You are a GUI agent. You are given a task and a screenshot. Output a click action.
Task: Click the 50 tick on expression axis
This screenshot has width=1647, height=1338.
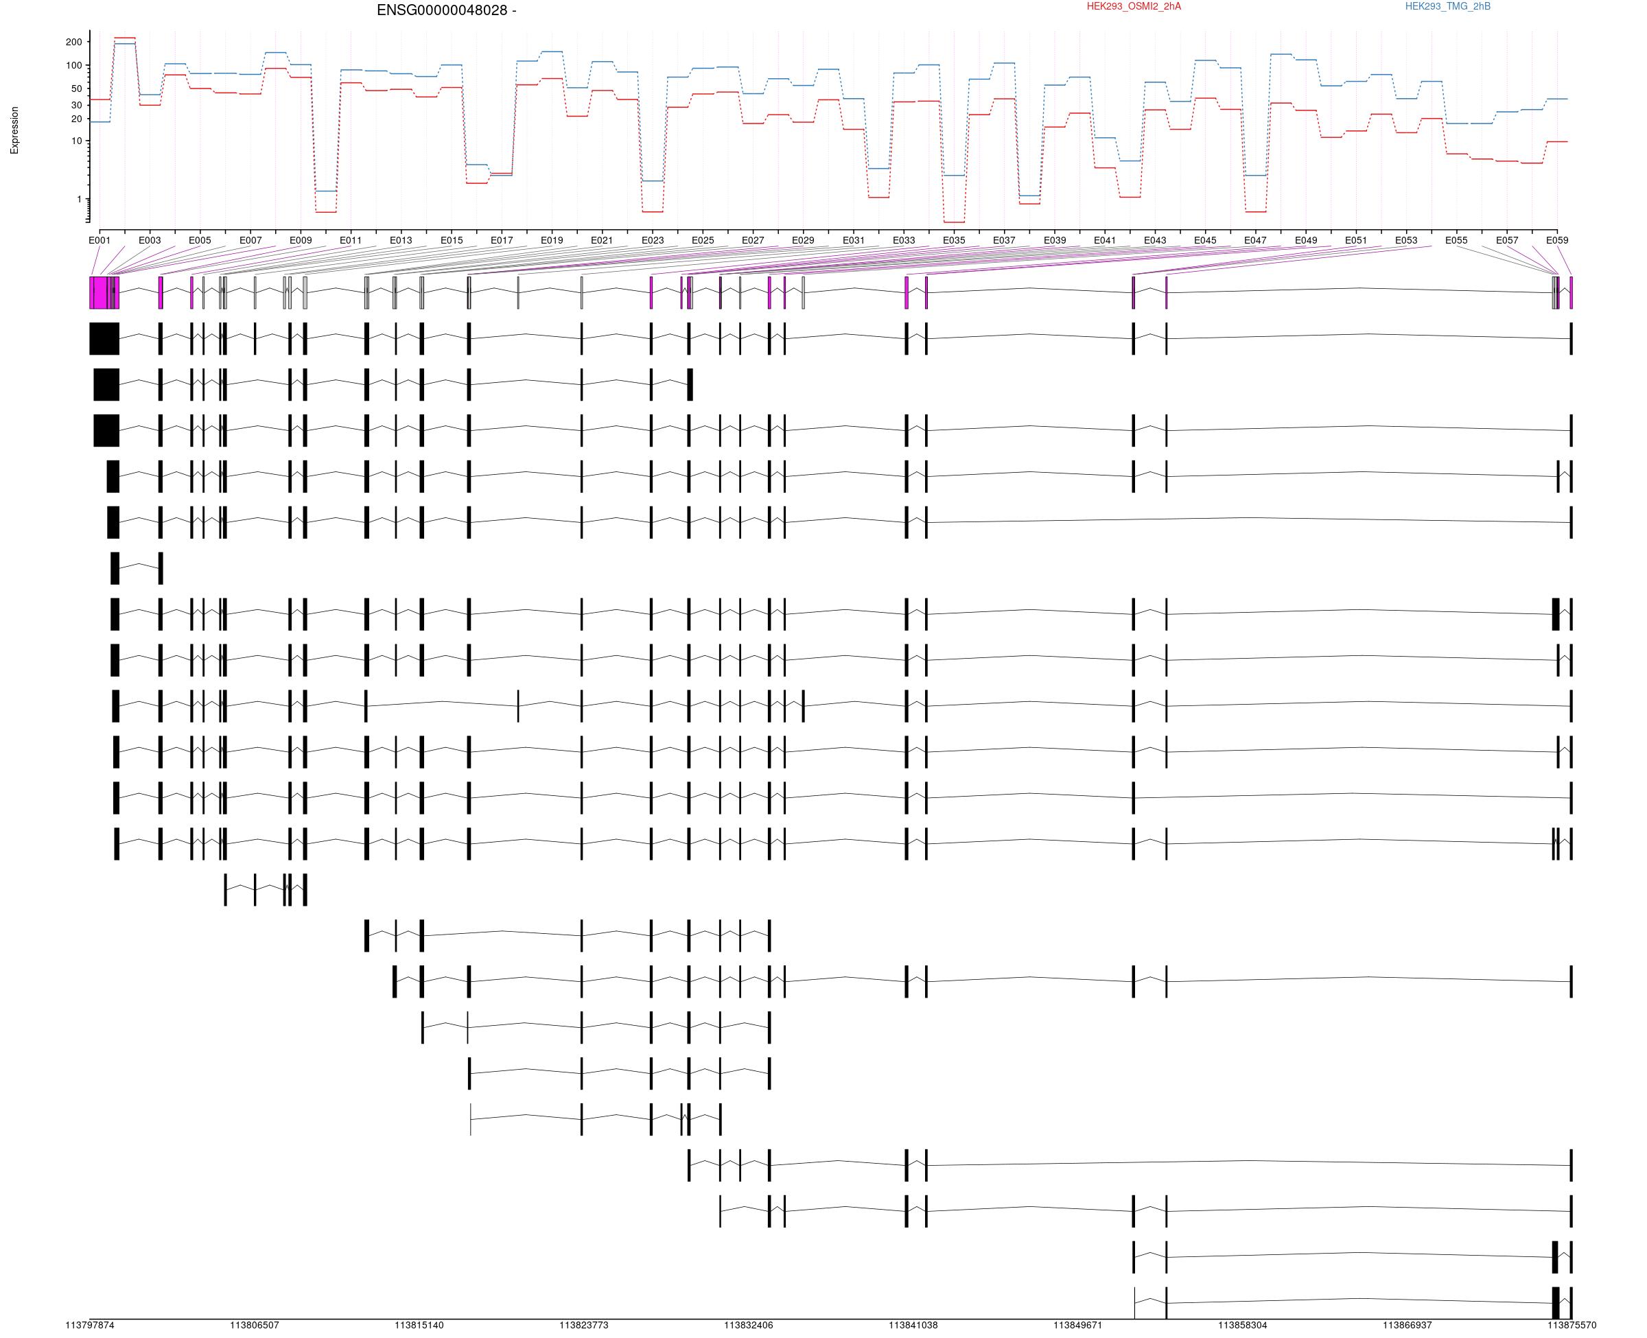(76, 89)
